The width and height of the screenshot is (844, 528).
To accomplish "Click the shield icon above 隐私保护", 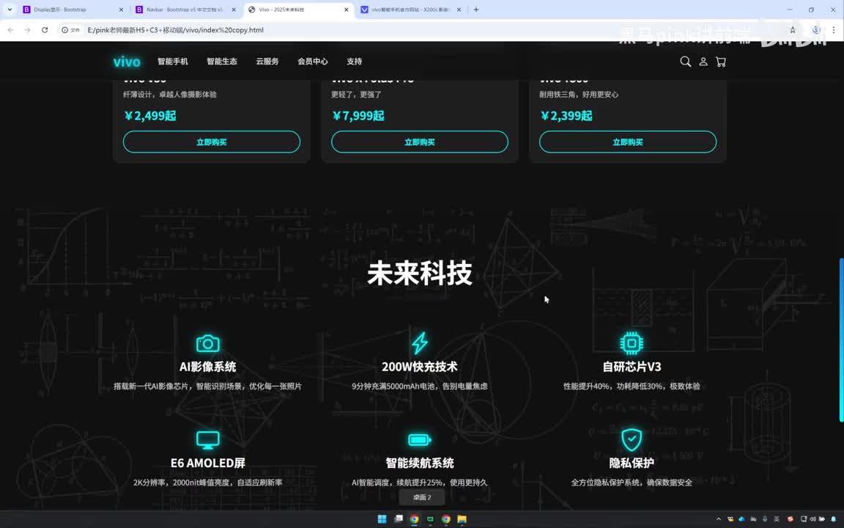I will pos(632,440).
